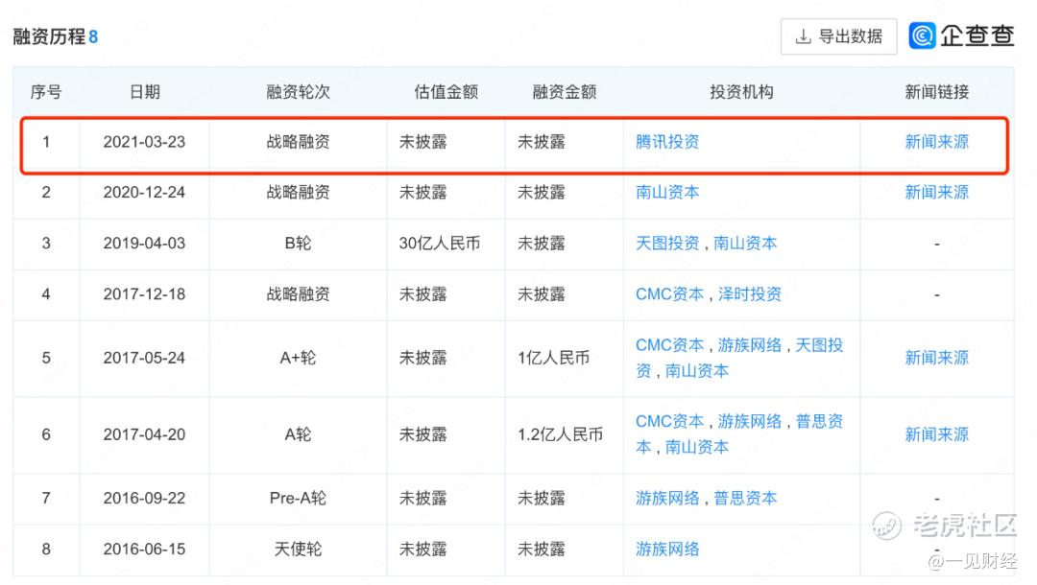
Task: Click the download icon in 导出数据
Action: tap(803, 36)
